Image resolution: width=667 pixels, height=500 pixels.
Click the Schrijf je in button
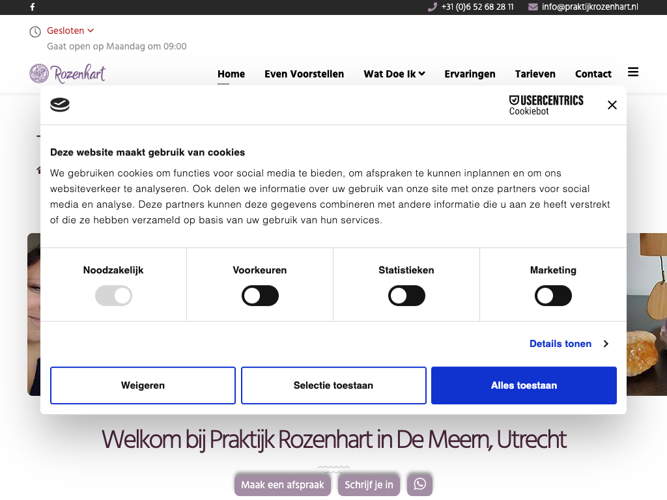369,484
